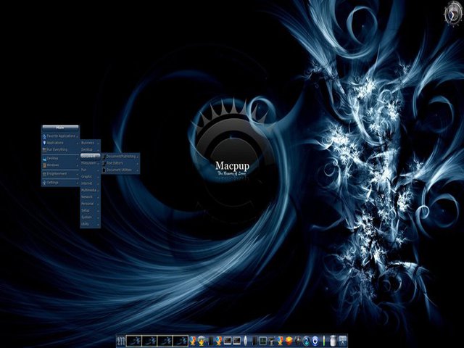Click the Settings icon in the Main menu
The image size is (464, 348).
44,183
